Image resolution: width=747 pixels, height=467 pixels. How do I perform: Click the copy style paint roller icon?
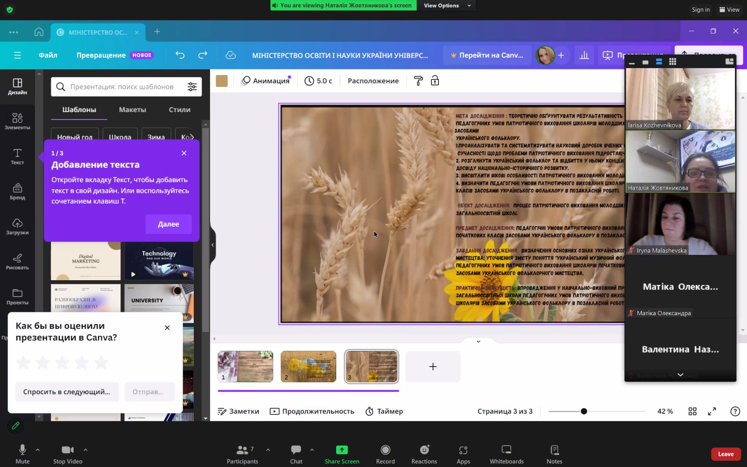(x=418, y=81)
